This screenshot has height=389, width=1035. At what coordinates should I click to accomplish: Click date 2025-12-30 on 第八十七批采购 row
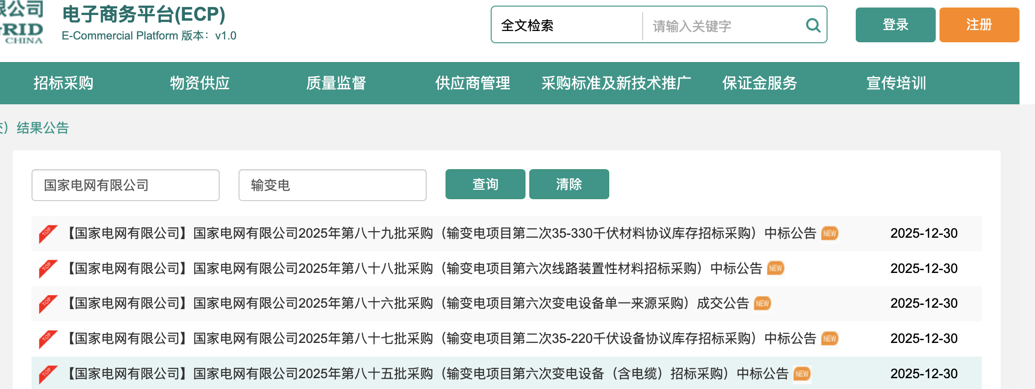click(x=924, y=339)
